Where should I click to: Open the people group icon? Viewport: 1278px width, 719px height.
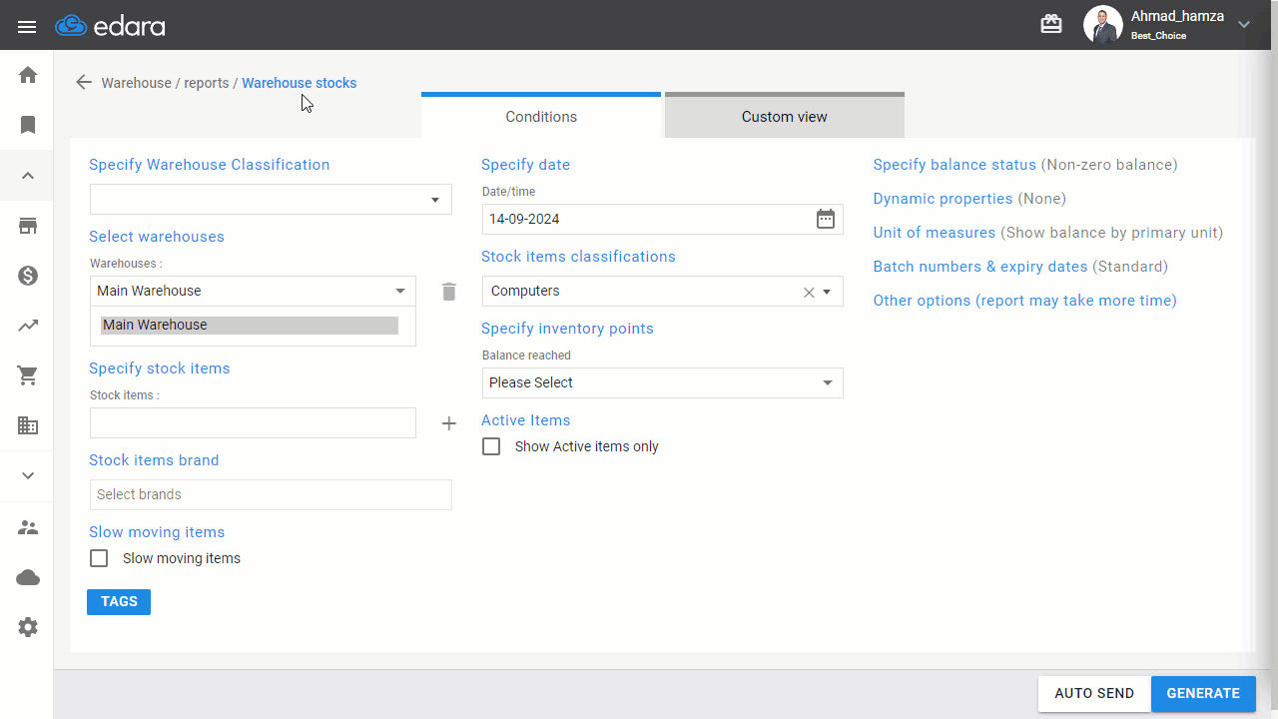pos(28,527)
